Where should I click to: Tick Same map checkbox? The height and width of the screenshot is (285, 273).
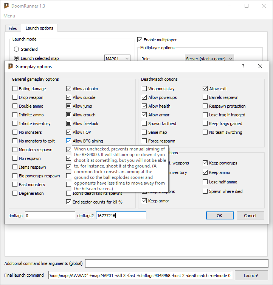click(x=144, y=132)
